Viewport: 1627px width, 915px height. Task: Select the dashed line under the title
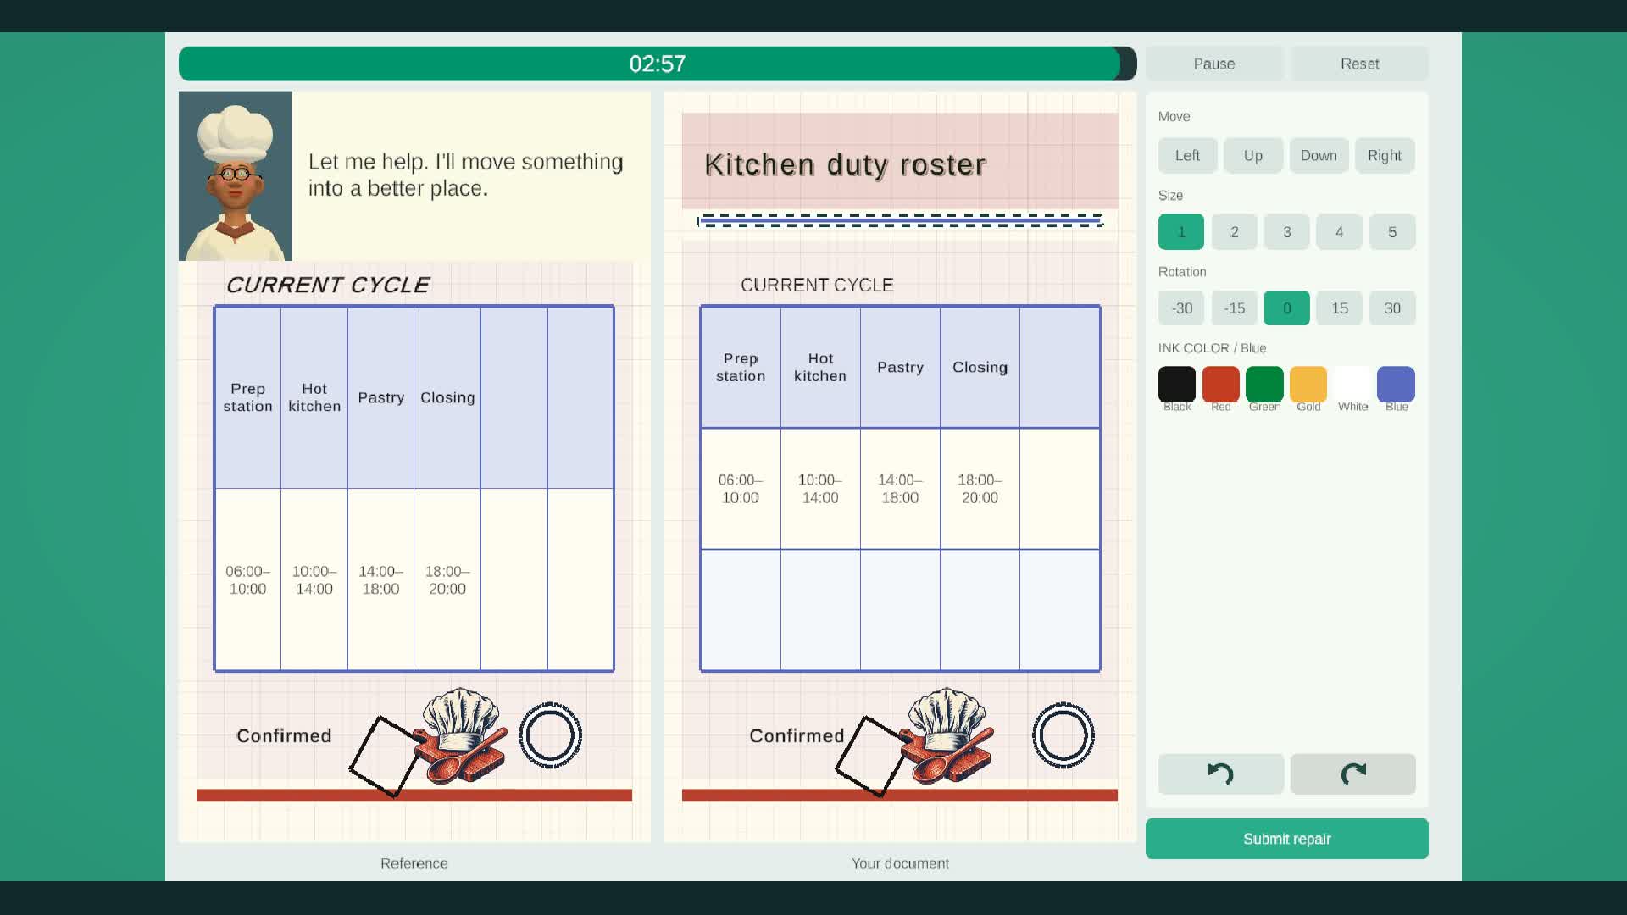900,220
